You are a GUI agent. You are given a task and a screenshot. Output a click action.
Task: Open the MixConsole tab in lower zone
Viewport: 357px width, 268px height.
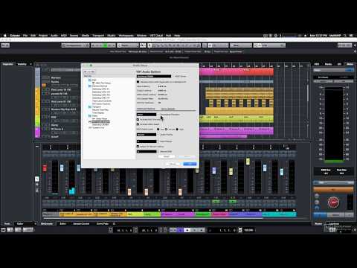pos(47,224)
